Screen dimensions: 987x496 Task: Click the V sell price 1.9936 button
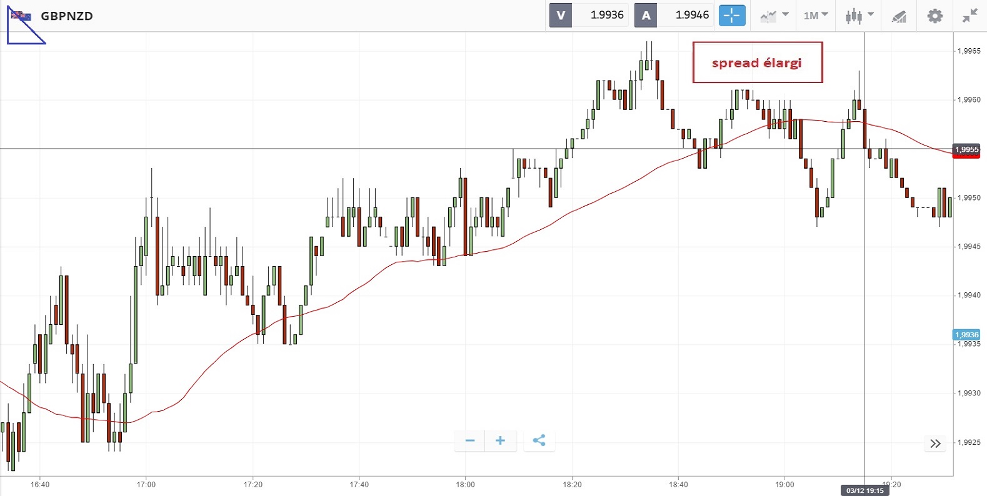589,16
